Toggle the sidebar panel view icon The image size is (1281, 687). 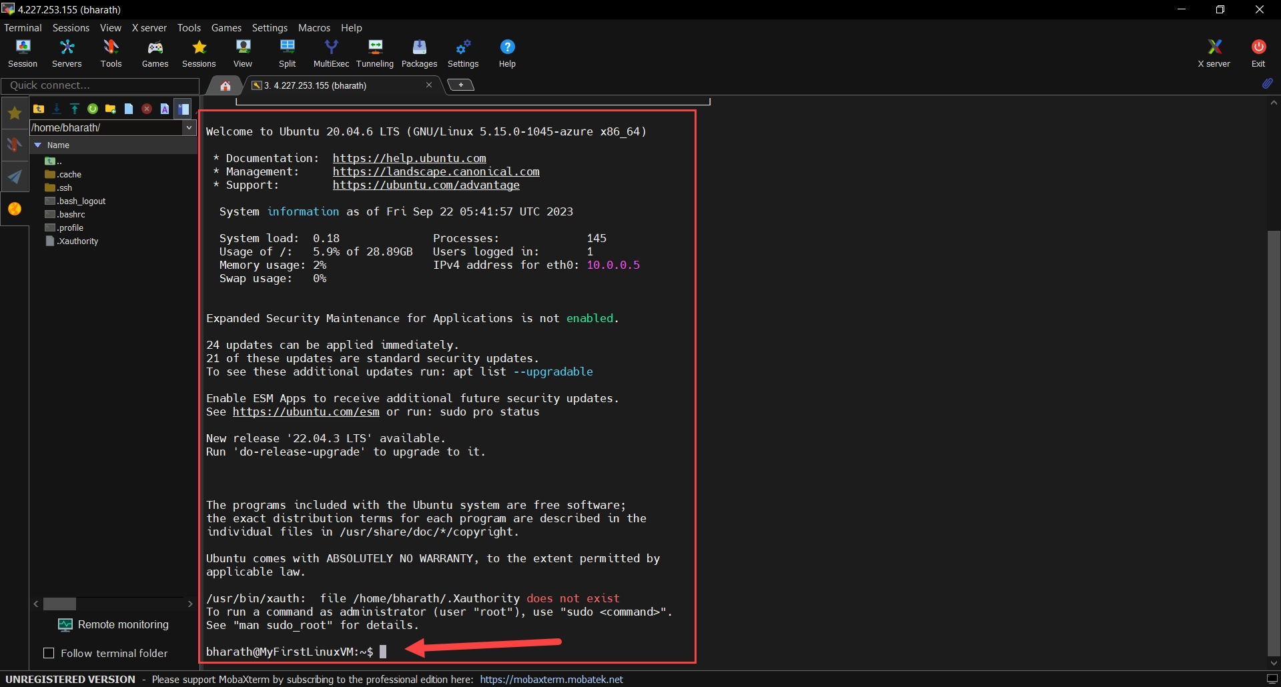(183, 109)
